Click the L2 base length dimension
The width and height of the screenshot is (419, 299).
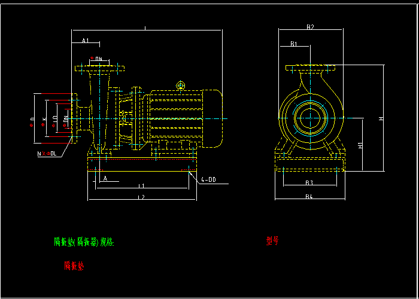coord(141,197)
